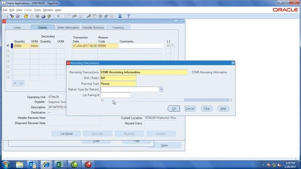Open the Return Type list of values button
Screen dimensions: 301x169
pos(161,89)
